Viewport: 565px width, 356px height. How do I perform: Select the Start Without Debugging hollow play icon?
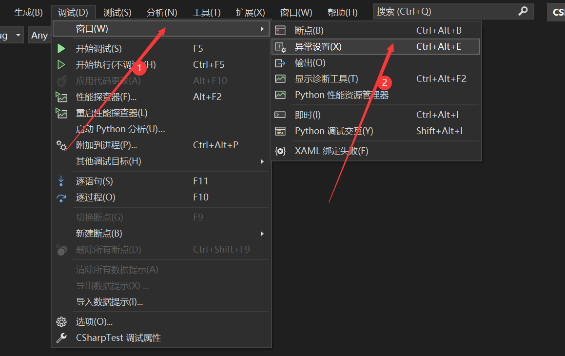[x=61, y=64]
